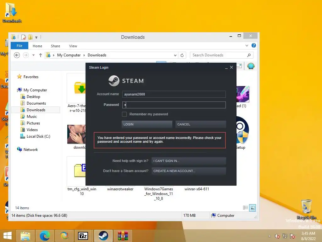Click CANCEL in the Steam Login dialog
322x242 pixels.
click(201, 124)
